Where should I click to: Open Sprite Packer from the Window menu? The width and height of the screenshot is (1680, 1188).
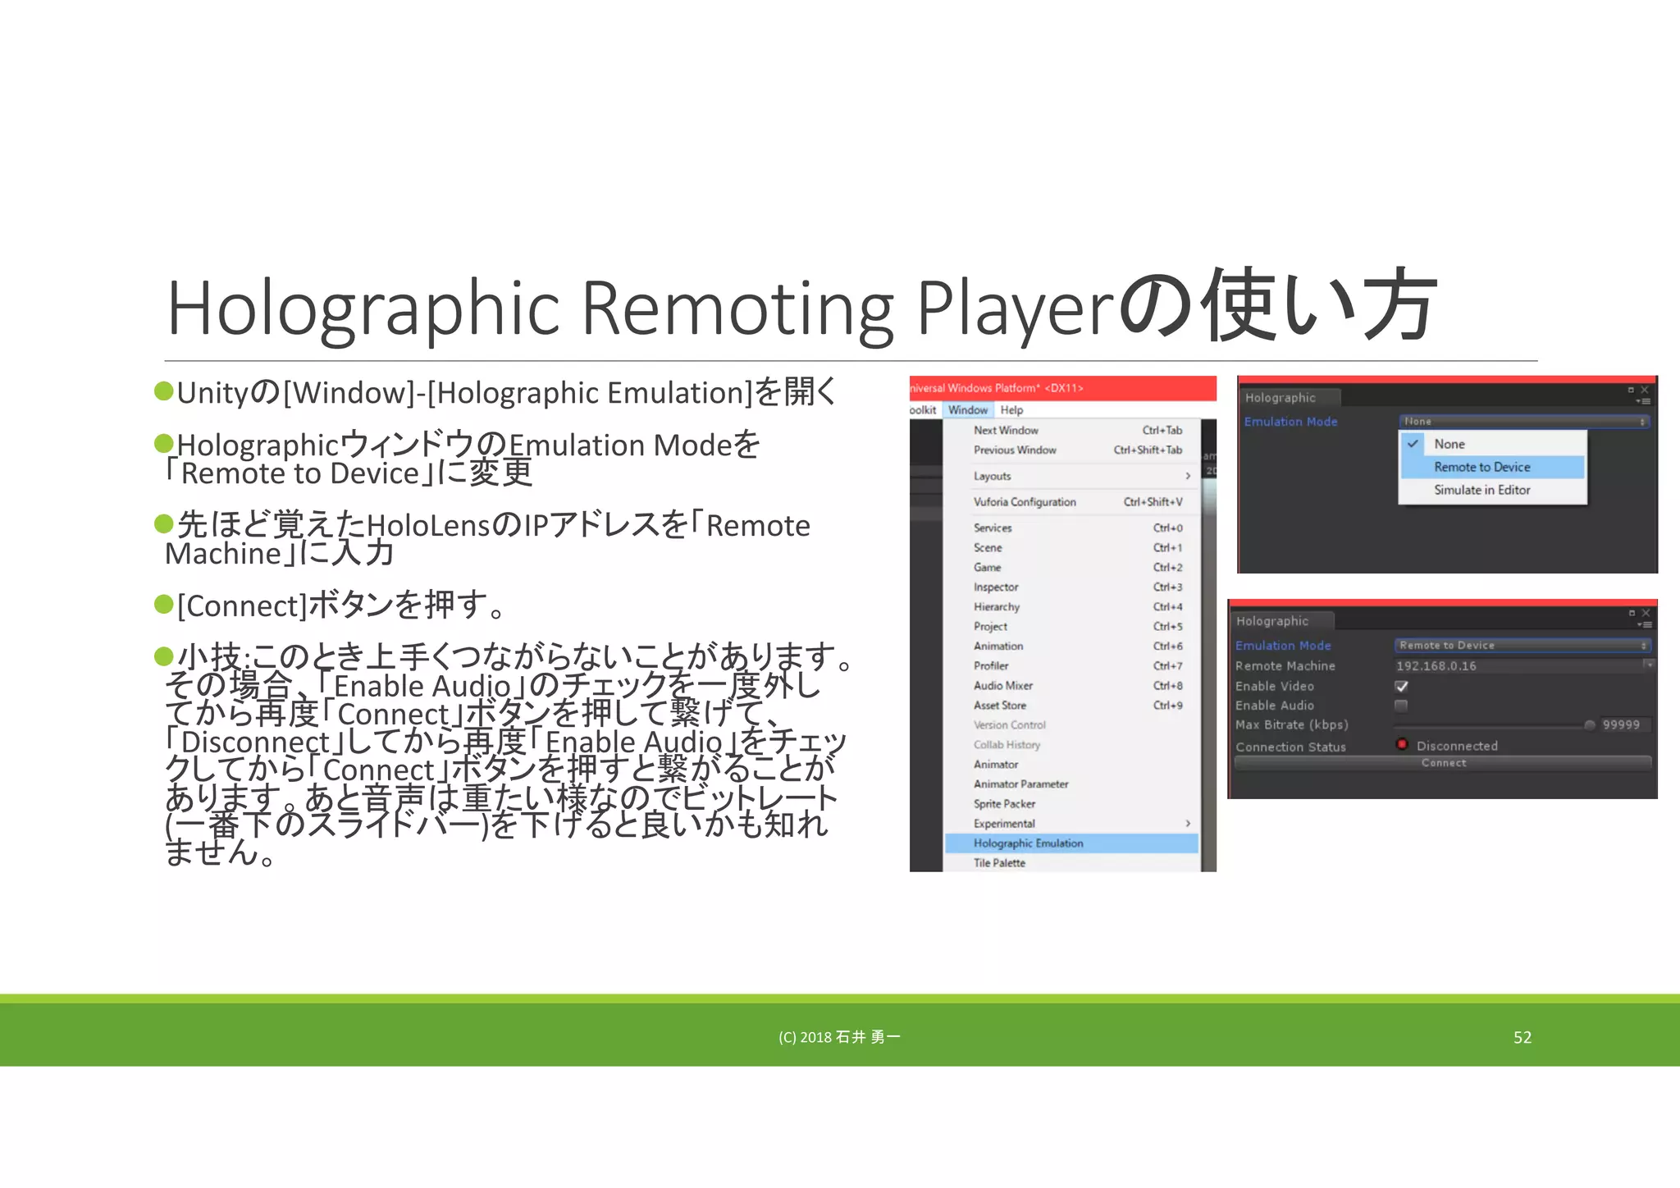[1072, 804]
